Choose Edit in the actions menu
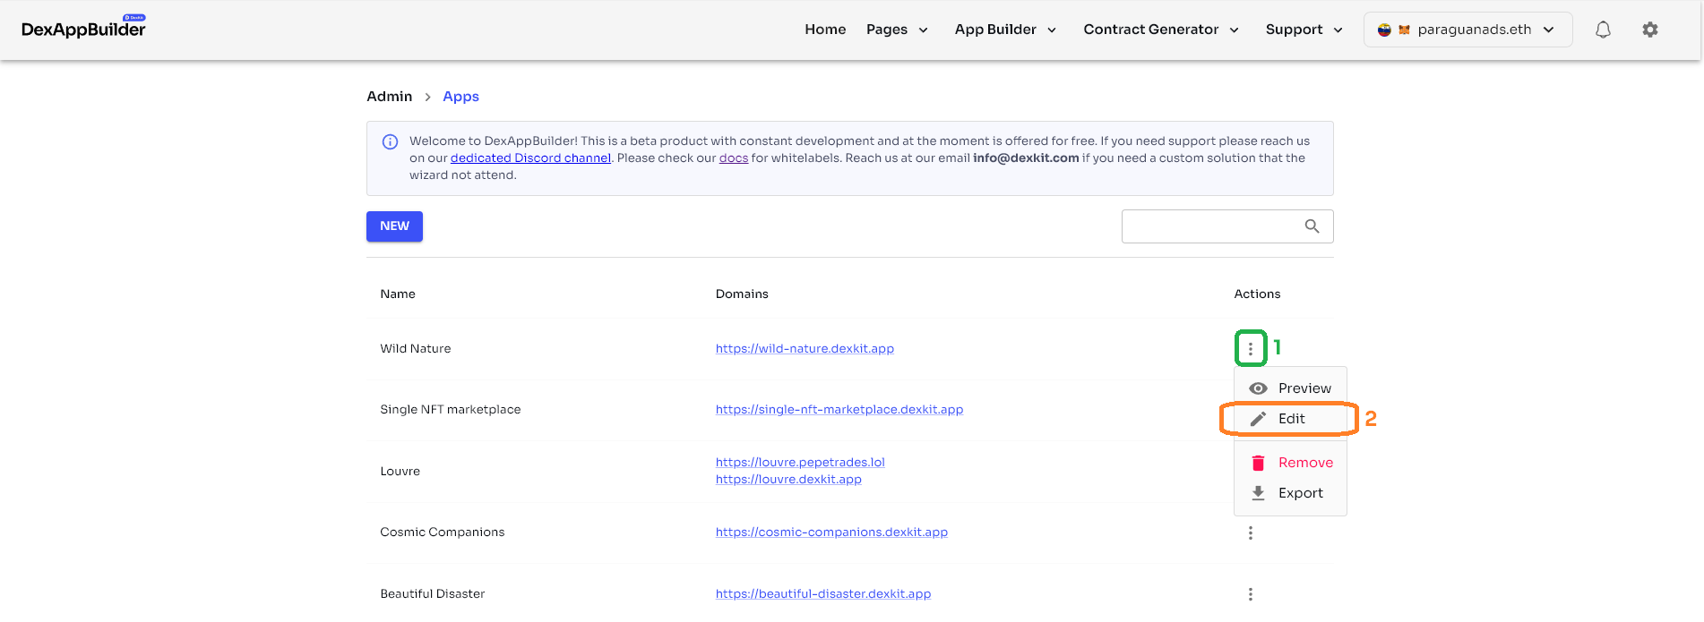 click(x=1290, y=419)
